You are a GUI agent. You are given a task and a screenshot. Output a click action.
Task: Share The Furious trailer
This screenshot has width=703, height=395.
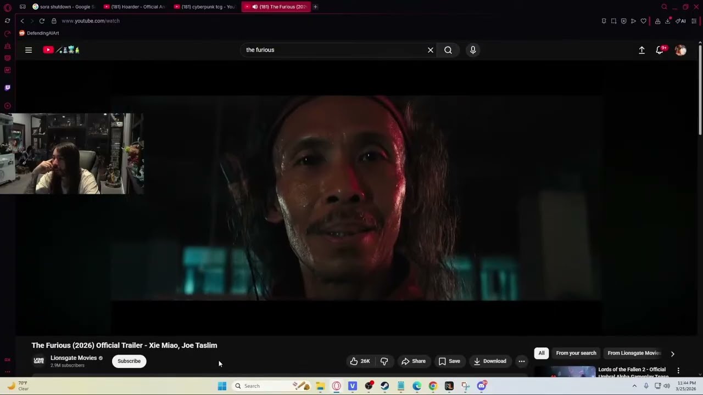(414, 361)
